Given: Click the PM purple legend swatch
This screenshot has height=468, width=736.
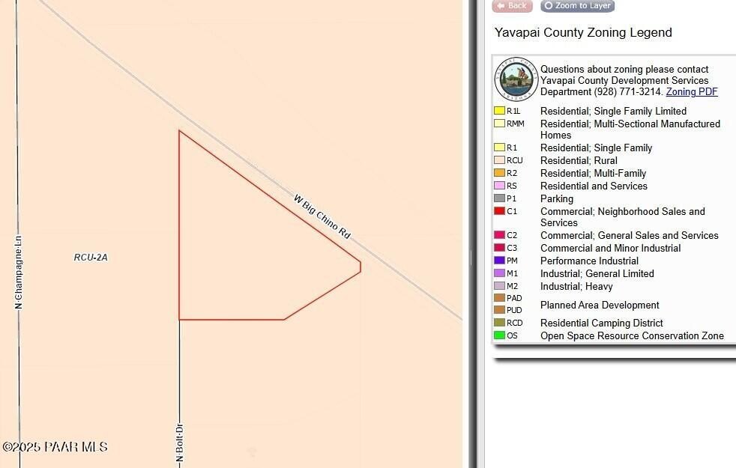Looking at the screenshot, I should pos(499,261).
